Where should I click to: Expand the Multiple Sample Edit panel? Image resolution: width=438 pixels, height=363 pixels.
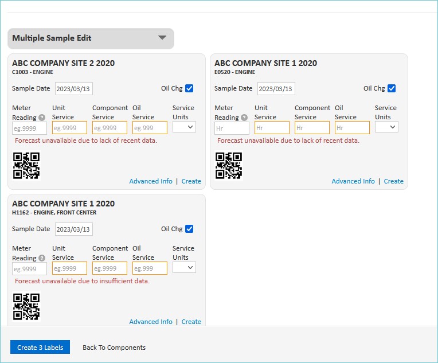(x=162, y=38)
